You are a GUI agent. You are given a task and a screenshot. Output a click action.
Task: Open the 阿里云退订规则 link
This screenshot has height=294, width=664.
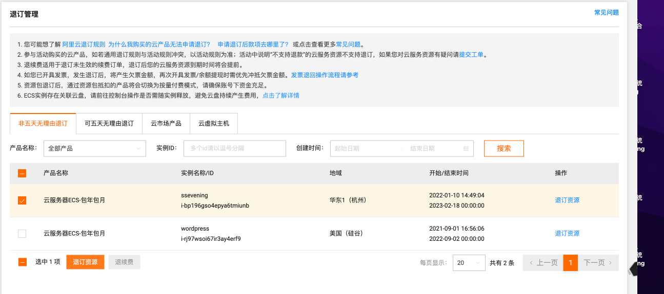coord(84,44)
